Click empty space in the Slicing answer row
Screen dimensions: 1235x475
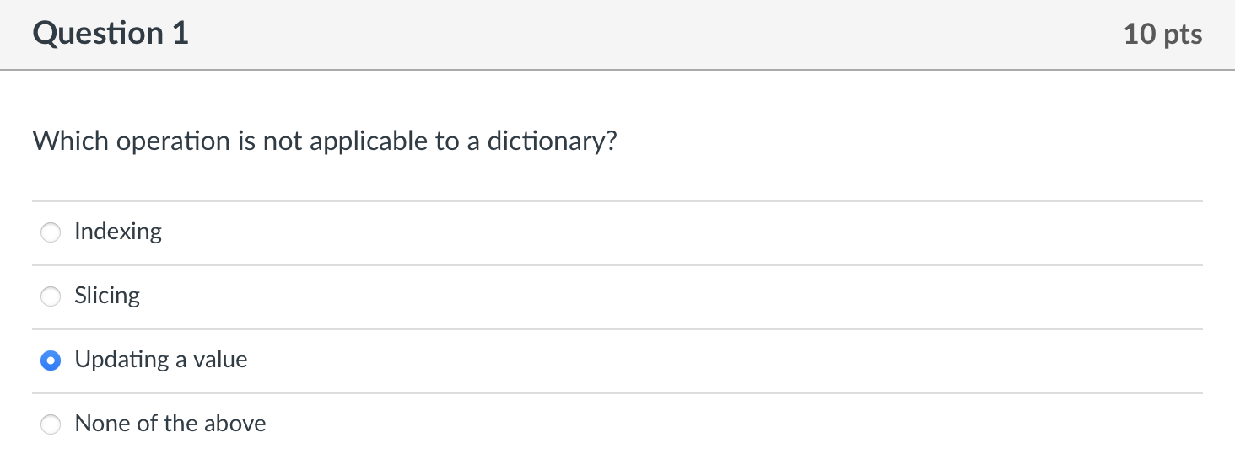675,296
